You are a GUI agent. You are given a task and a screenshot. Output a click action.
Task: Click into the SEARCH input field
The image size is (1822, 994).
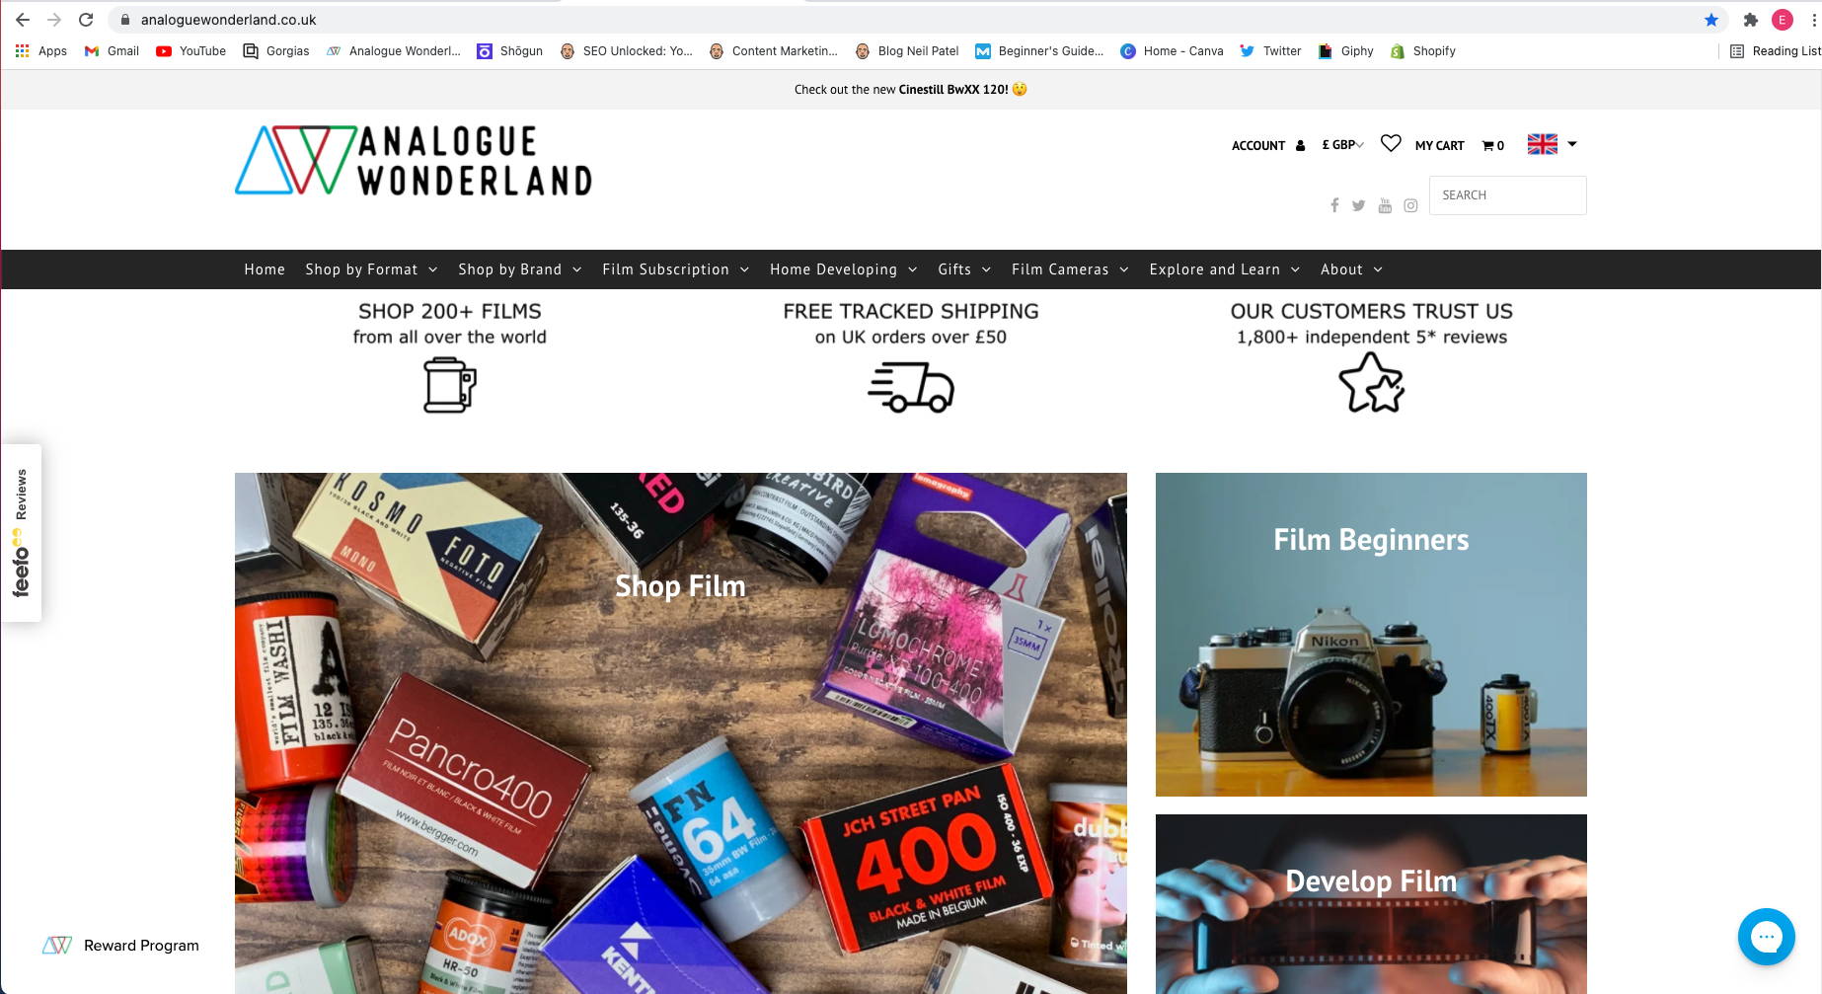point(1507,195)
